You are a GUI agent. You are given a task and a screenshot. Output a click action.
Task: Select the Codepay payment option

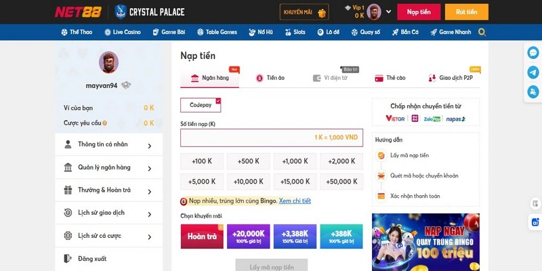(x=201, y=105)
